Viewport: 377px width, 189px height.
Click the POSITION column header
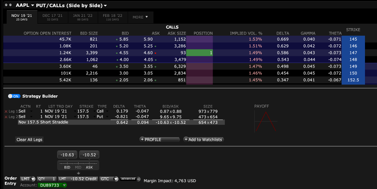pyautogui.click(x=203, y=33)
